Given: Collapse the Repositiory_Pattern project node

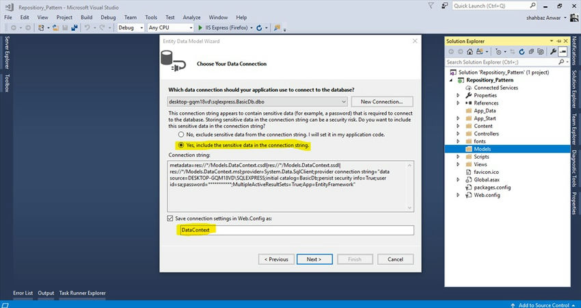Looking at the screenshot, I should pos(451,80).
